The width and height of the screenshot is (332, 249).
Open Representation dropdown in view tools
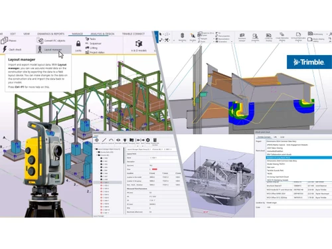[222, 39]
